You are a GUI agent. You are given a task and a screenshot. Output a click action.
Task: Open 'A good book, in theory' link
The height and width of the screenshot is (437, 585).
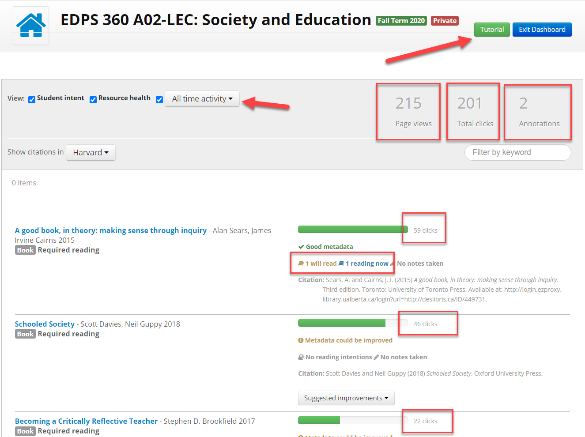click(x=111, y=230)
